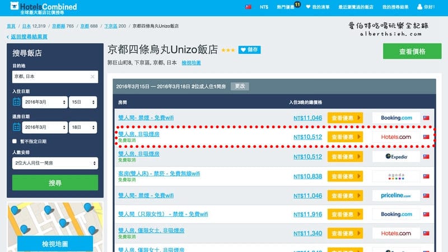Click the flag icon in Hotels.com NT$10,512 row
Screen dimensions: 448x252
426,137
